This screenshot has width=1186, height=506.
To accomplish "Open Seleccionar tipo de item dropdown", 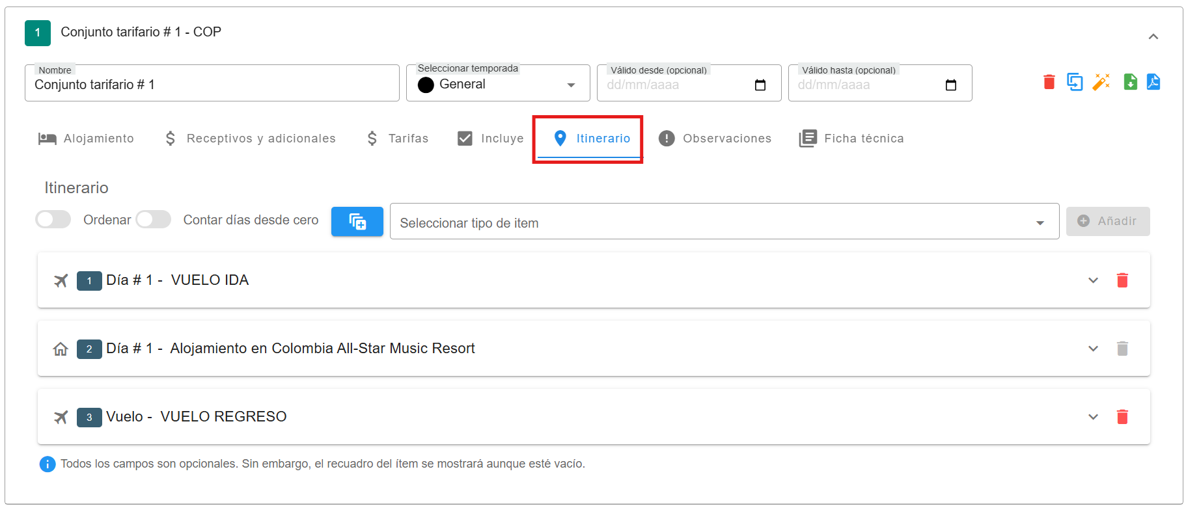I will 723,222.
